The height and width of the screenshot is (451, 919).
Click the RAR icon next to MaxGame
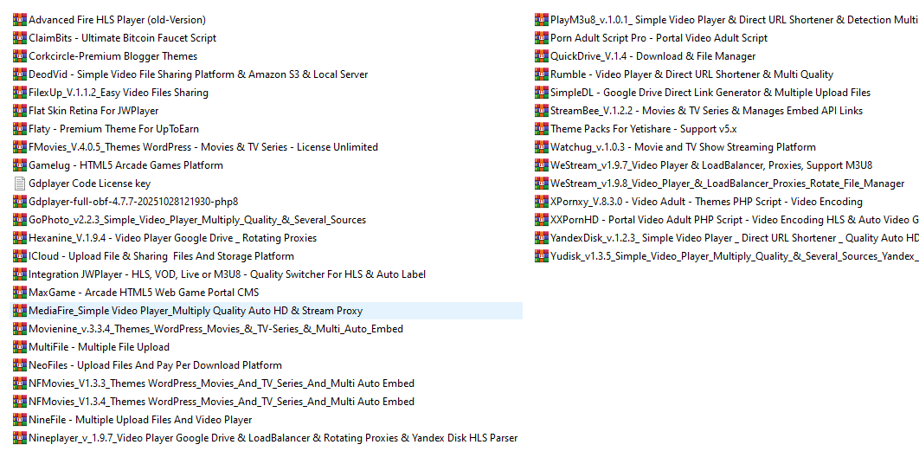pyautogui.click(x=20, y=293)
